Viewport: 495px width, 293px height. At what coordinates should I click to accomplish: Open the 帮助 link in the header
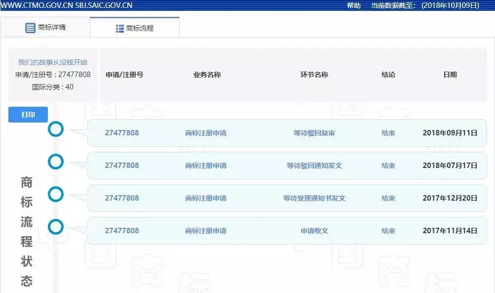[353, 5]
